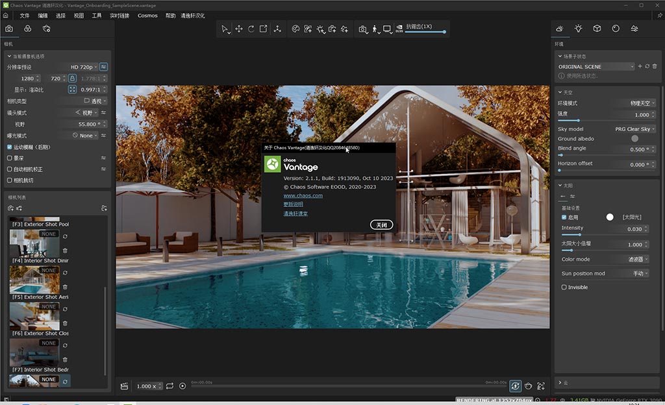Open the HD 720p resolution preset dropdown

pyautogui.click(x=83, y=67)
